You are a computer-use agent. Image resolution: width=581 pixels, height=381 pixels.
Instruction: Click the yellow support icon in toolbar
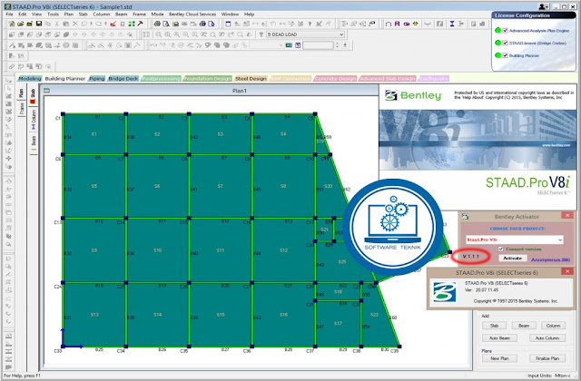416,24
